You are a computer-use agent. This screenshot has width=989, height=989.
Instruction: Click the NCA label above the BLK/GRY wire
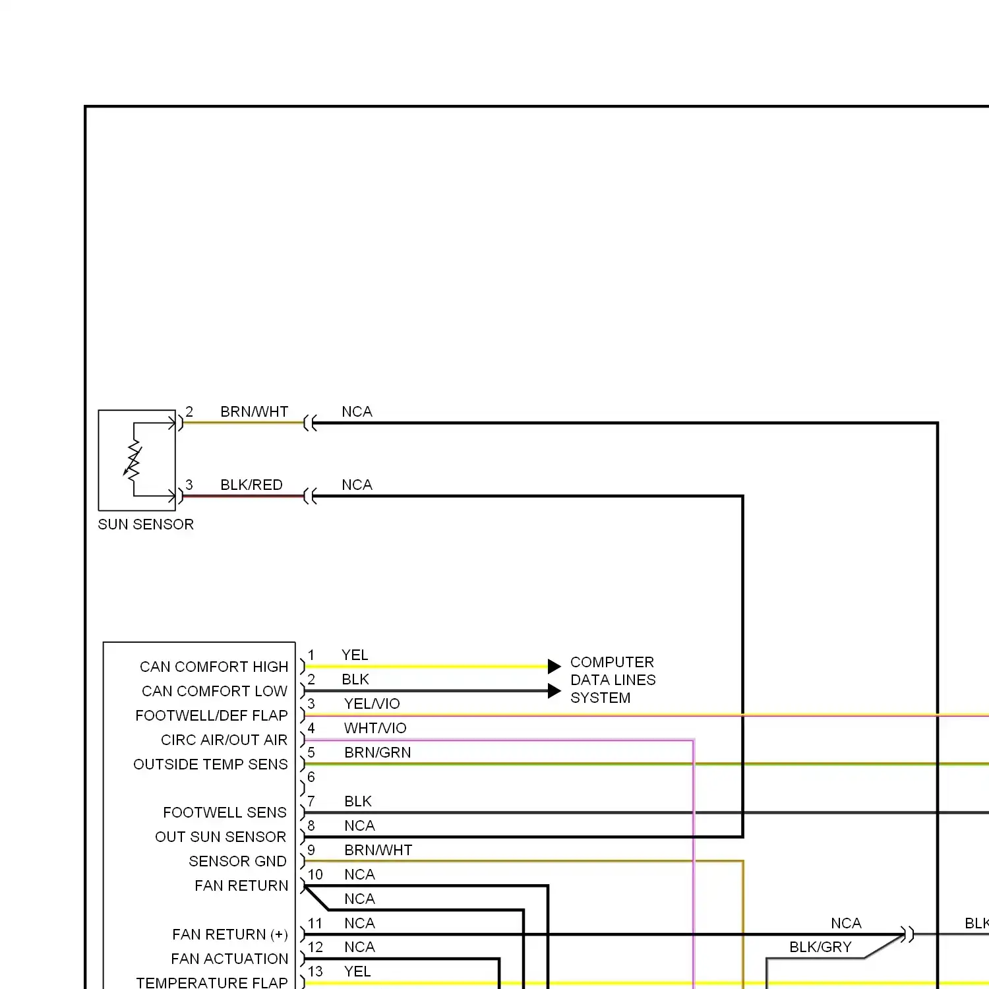tap(846, 923)
